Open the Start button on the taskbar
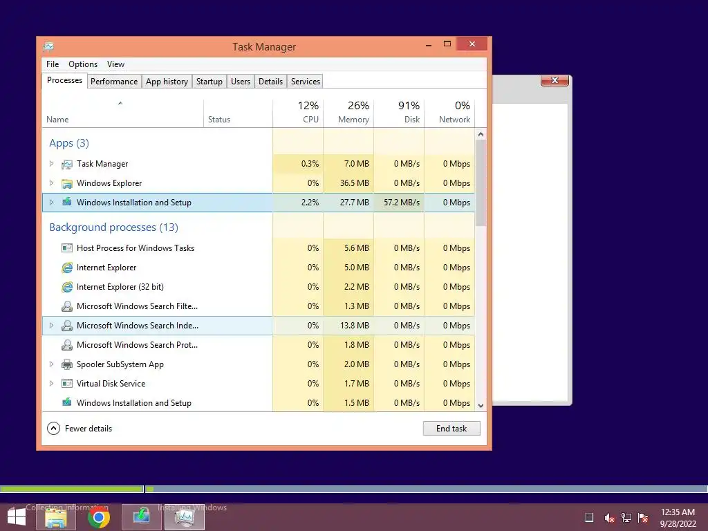Screen dimensions: 708x531 [17, 517]
